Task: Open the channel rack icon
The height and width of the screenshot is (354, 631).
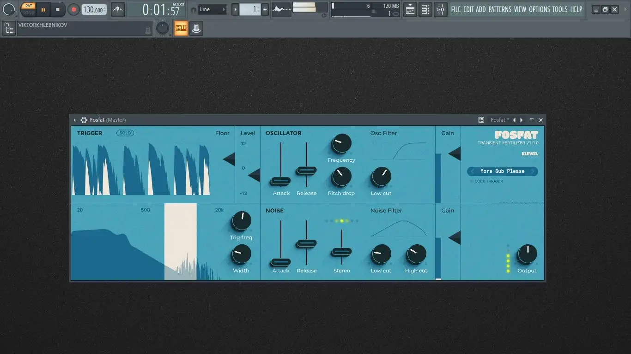Action: pyautogui.click(x=425, y=9)
